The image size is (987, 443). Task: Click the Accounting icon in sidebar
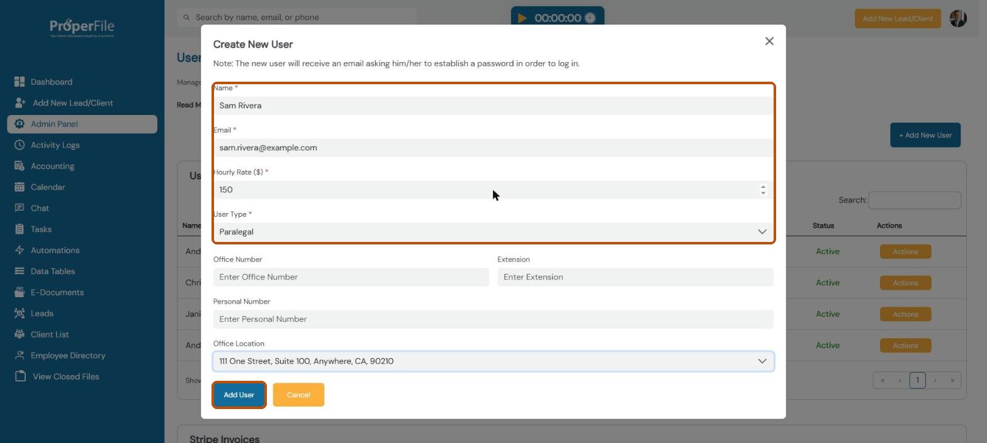20,166
